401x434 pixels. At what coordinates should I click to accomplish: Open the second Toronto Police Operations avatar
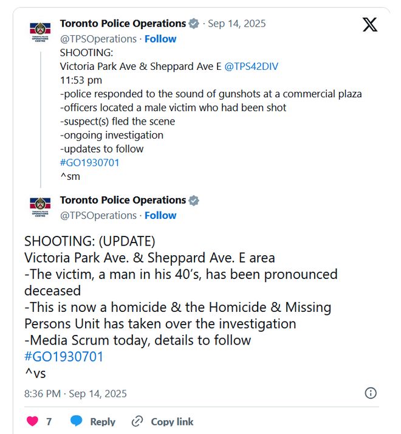(x=41, y=207)
